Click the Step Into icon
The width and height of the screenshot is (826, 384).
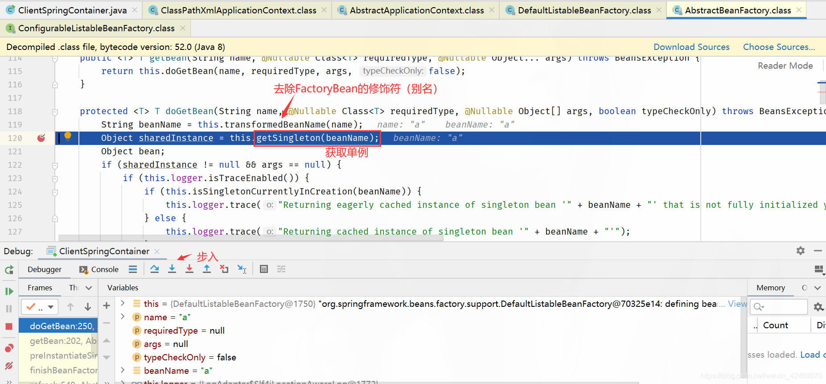coord(172,269)
